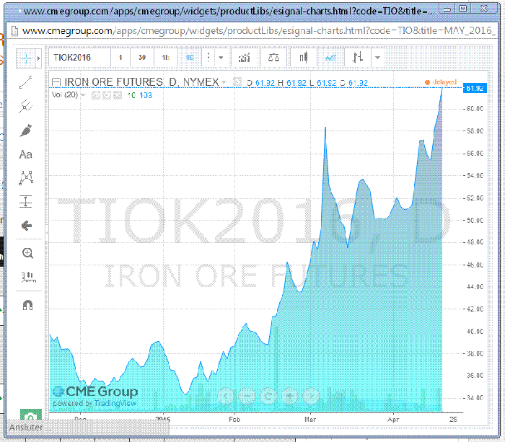Click the 60.00 price axis label

[475, 109]
